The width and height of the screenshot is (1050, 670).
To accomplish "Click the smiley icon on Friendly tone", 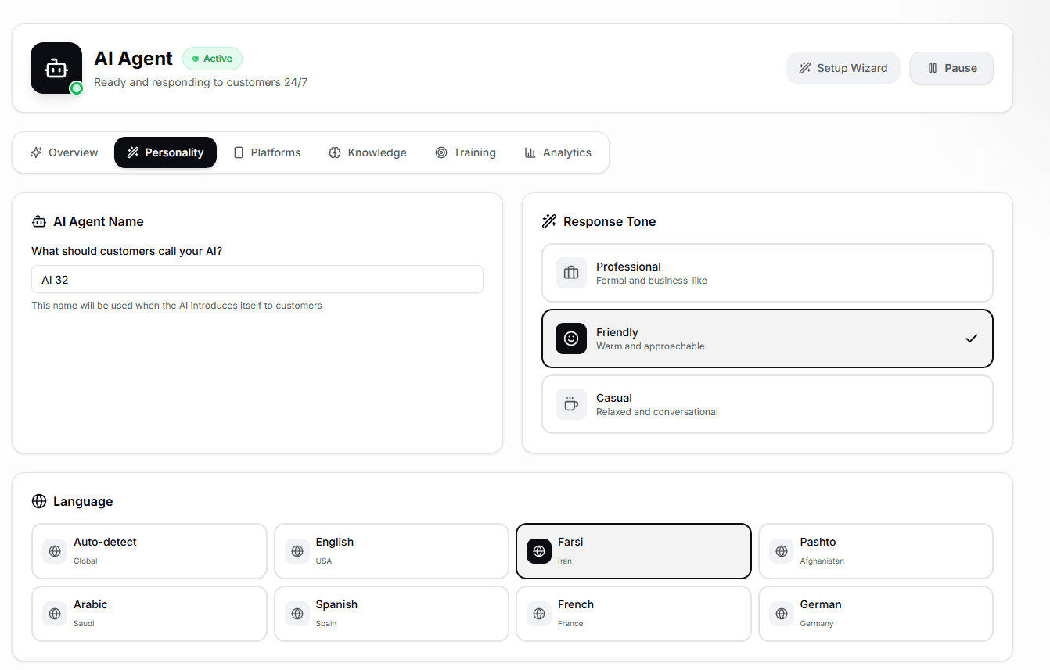I will pos(570,339).
